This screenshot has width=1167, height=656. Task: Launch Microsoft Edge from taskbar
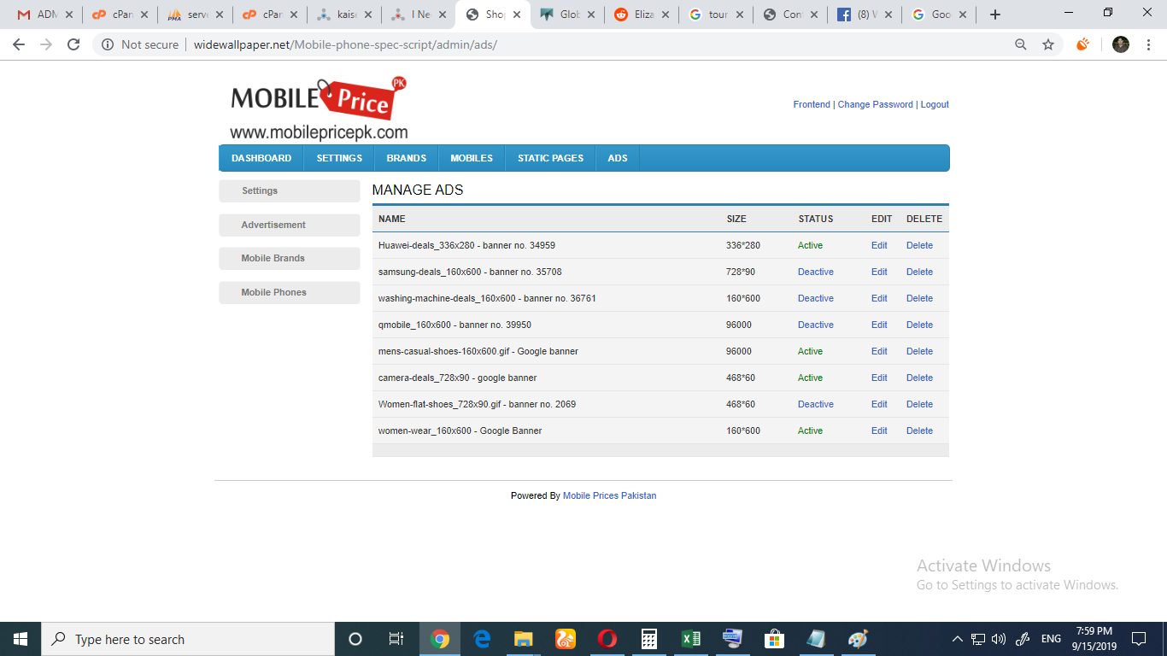point(482,639)
